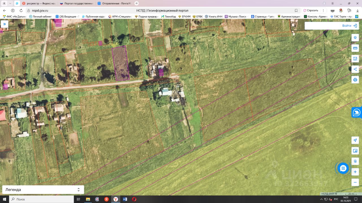Switch to the Отправленные Почта tab

pyautogui.click(x=114, y=3)
